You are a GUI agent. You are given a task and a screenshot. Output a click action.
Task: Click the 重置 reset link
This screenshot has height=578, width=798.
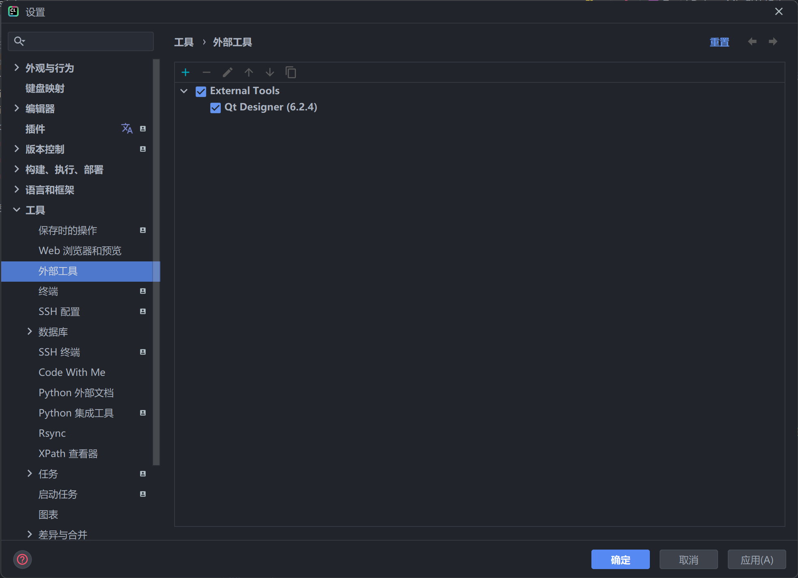click(x=719, y=42)
